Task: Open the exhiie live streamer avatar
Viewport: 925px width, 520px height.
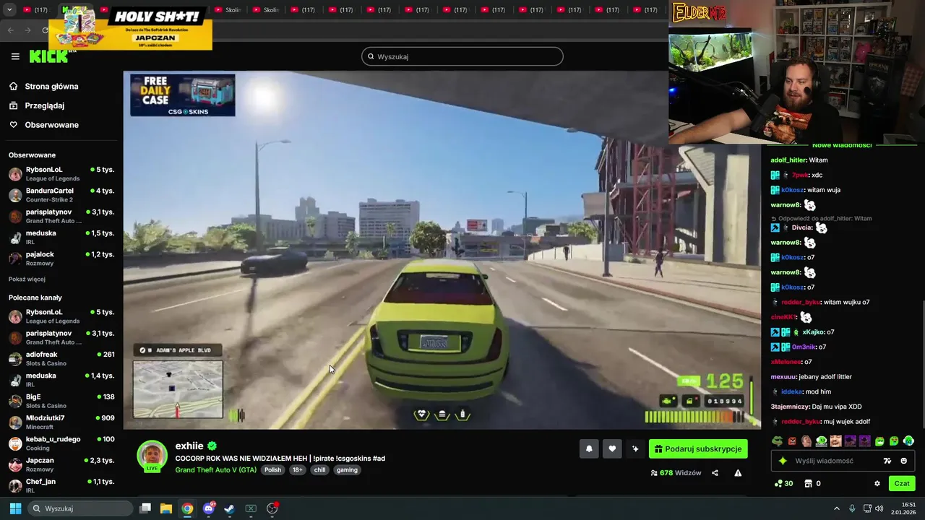Action: click(152, 456)
